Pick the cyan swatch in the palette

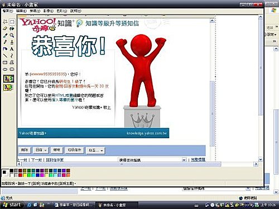pos(33,175)
